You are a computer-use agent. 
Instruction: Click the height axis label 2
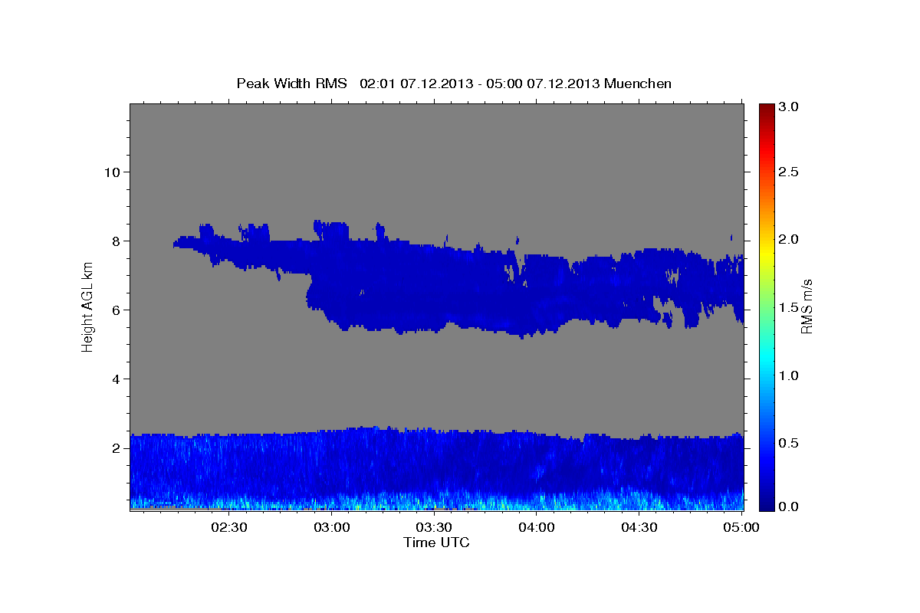click(x=116, y=448)
